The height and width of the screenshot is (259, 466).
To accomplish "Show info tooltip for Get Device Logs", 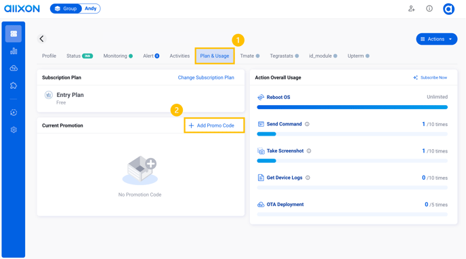I will click(x=308, y=178).
